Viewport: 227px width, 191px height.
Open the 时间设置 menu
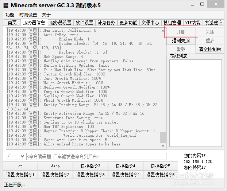[28, 15]
